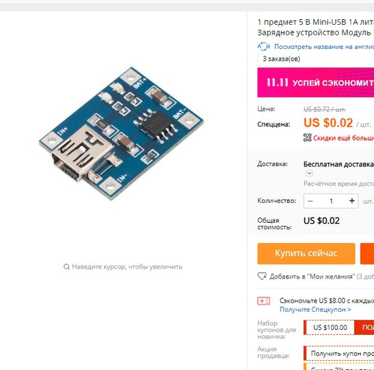
Task: Click the charger module product image
Action: pos(121,134)
